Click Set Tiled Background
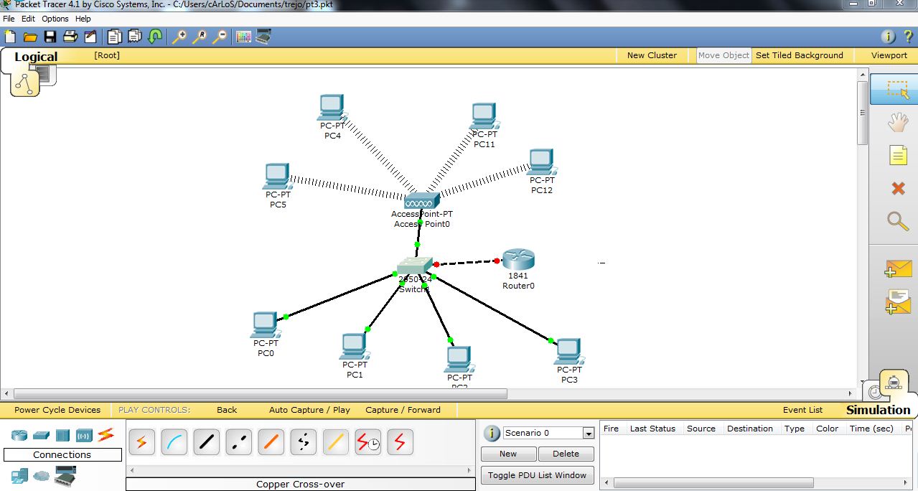This screenshot has height=491, width=918. pos(800,55)
